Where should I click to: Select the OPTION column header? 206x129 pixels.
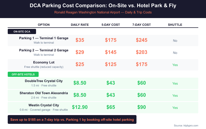(x=44, y=25)
